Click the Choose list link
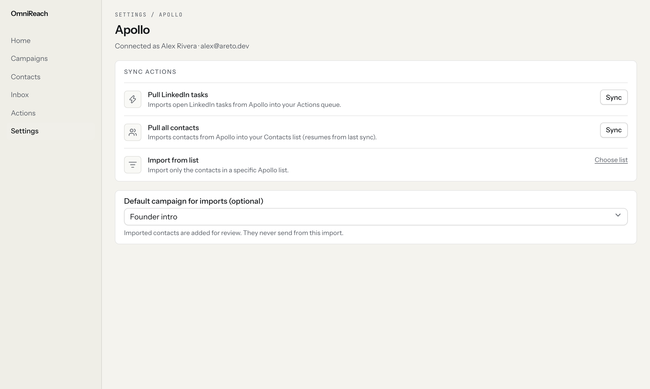Image resolution: width=650 pixels, height=389 pixels. (611, 160)
